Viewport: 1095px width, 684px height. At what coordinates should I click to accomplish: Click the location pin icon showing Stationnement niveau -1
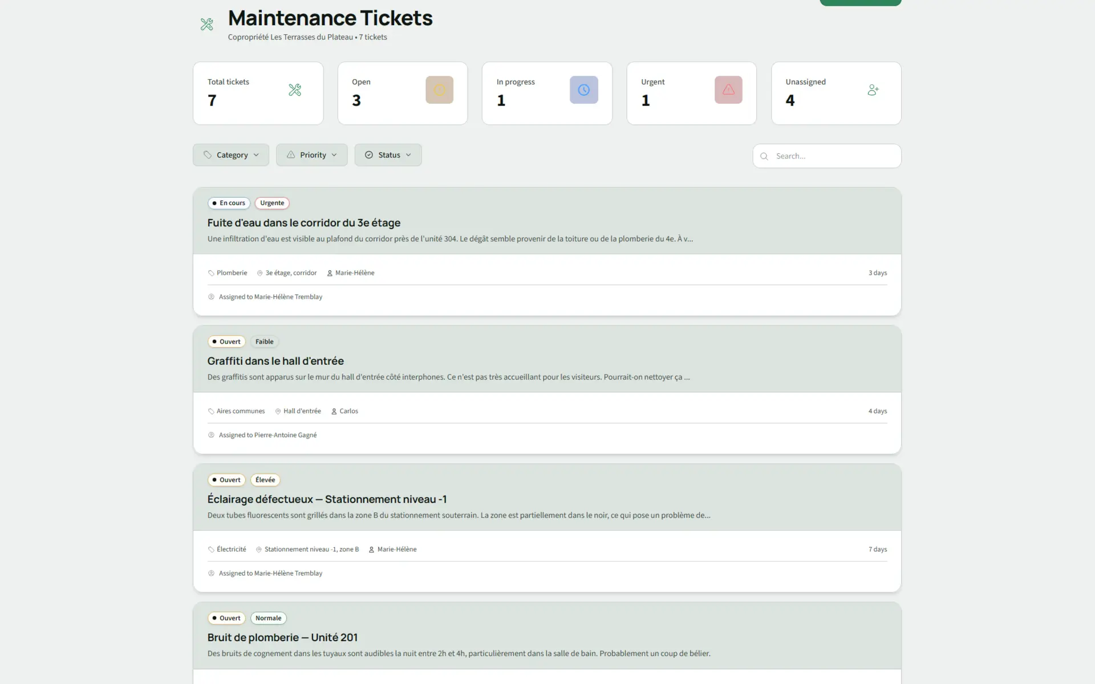[x=259, y=549]
